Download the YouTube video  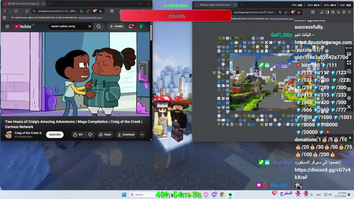tap(126, 135)
